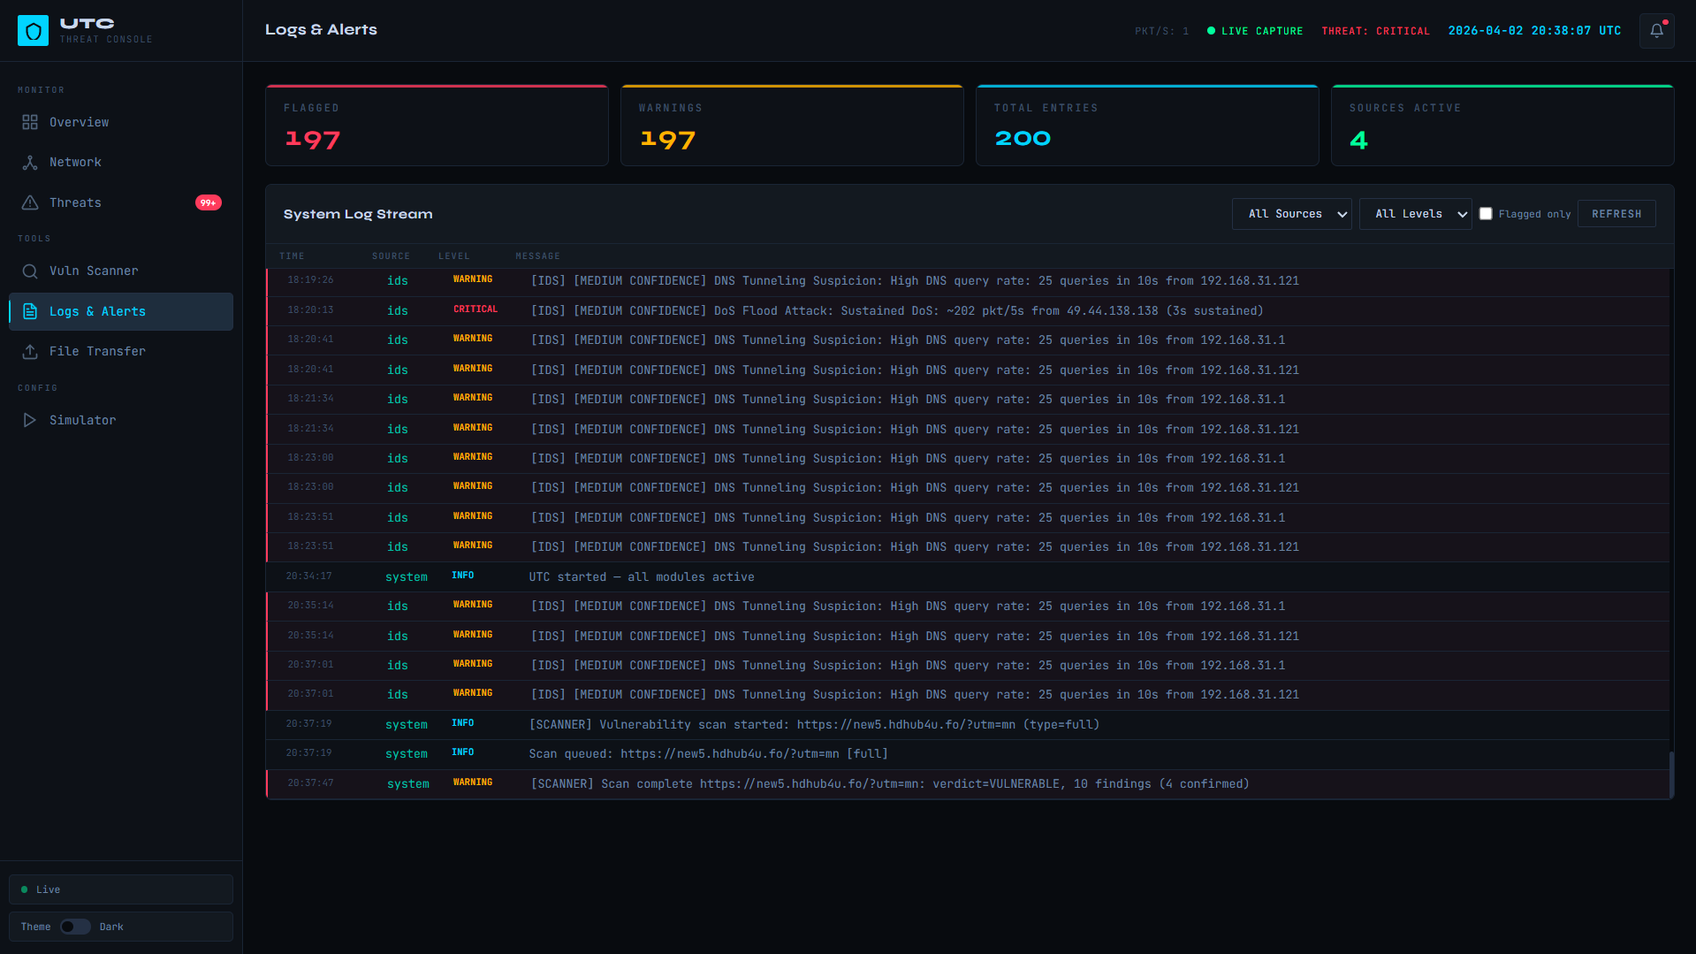Click the Network topology icon

coord(30,163)
